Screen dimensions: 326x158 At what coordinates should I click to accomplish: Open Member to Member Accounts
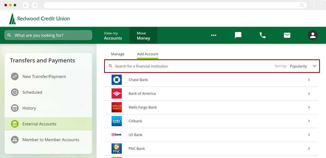point(48,140)
